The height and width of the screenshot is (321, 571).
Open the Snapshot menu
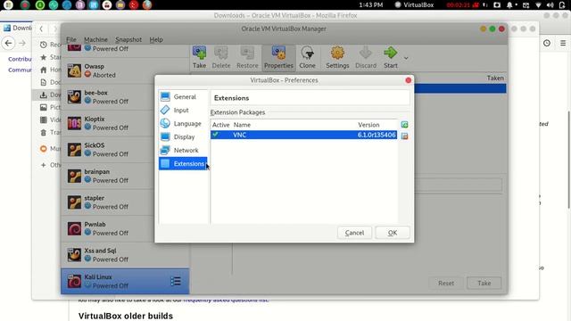128,39
